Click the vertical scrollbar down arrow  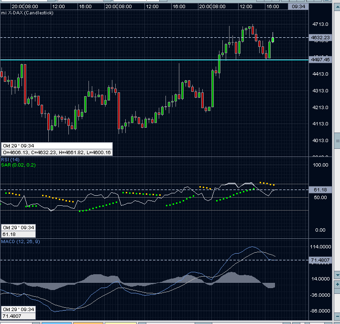337,275
